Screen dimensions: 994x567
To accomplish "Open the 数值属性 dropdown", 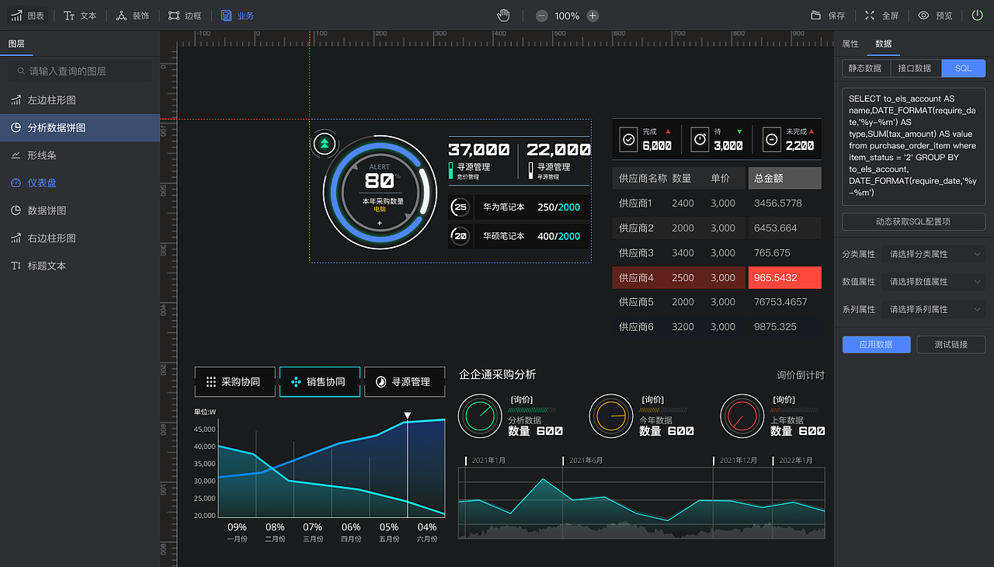I will (x=935, y=281).
